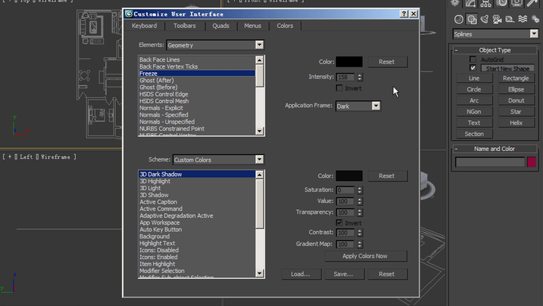Expand the Application Frame dropdown
Image resolution: width=543 pixels, height=306 pixels.
[357, 106]
